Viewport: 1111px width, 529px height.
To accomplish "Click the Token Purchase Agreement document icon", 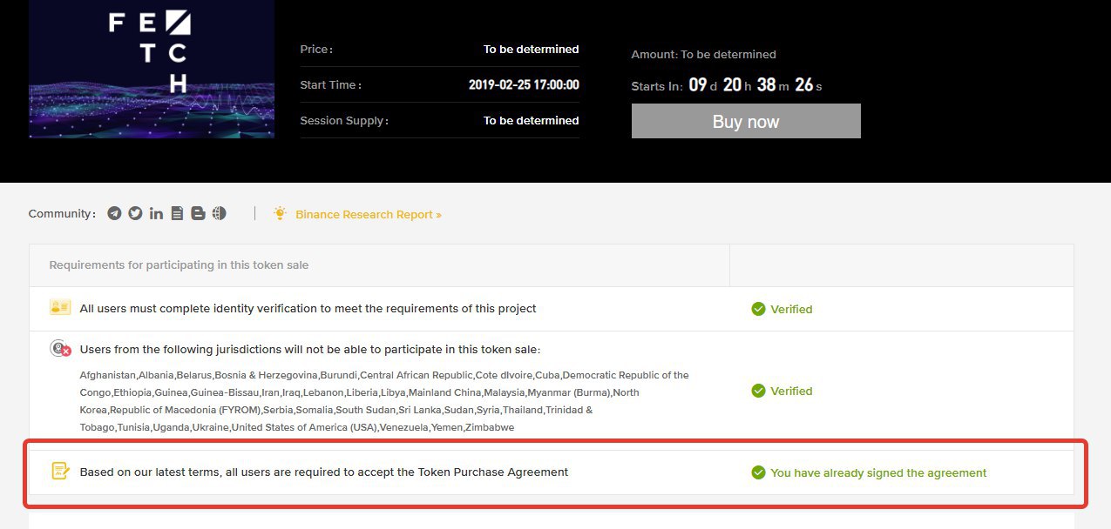I will [x=60, y=472].
